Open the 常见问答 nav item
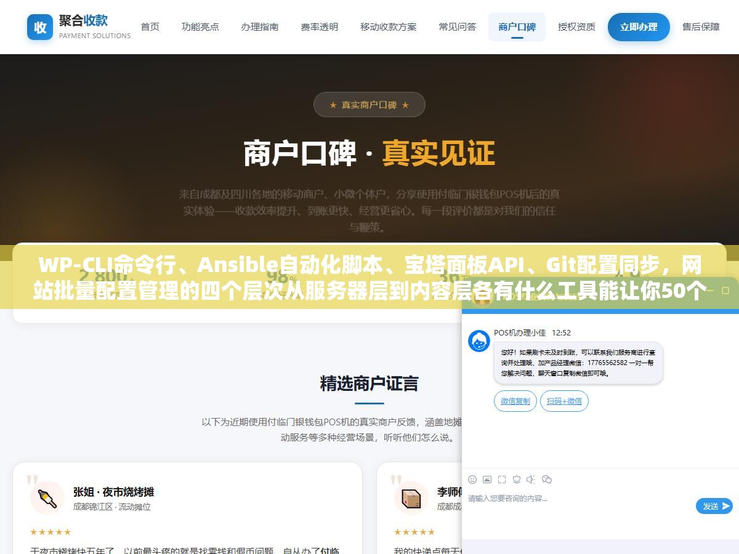The height and width of the screenshot is (554, 739). [x=458, y=27]
